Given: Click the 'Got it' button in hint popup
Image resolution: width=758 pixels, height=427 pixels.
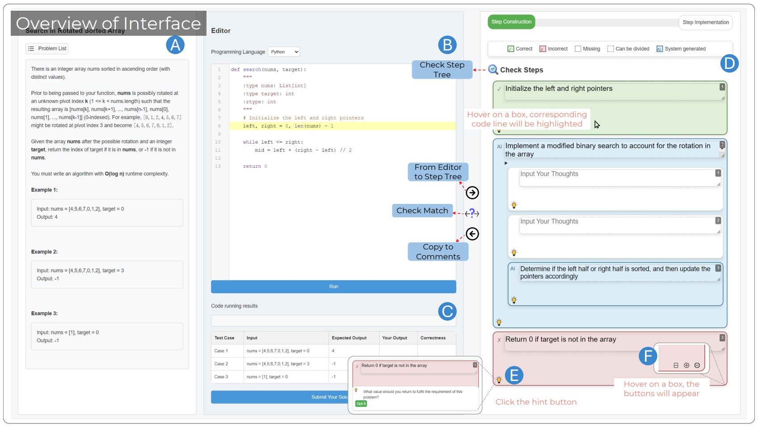Looking at the screenshot, I should tap(361, 404).
